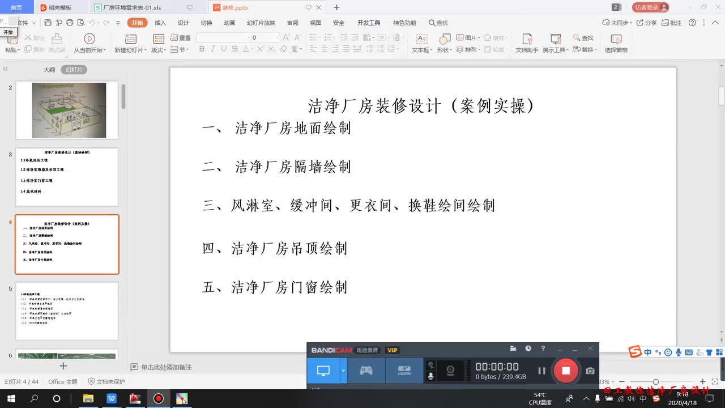Viewport: 725px width, 408px height.
Task: Expand the 文件 menu dropdown
Action: [x=33, y=23]
